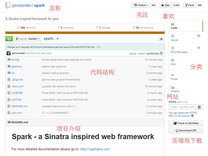Viewport: 208px width, 156px height.
Task: Star the spark repository
Action: (165, 5)
